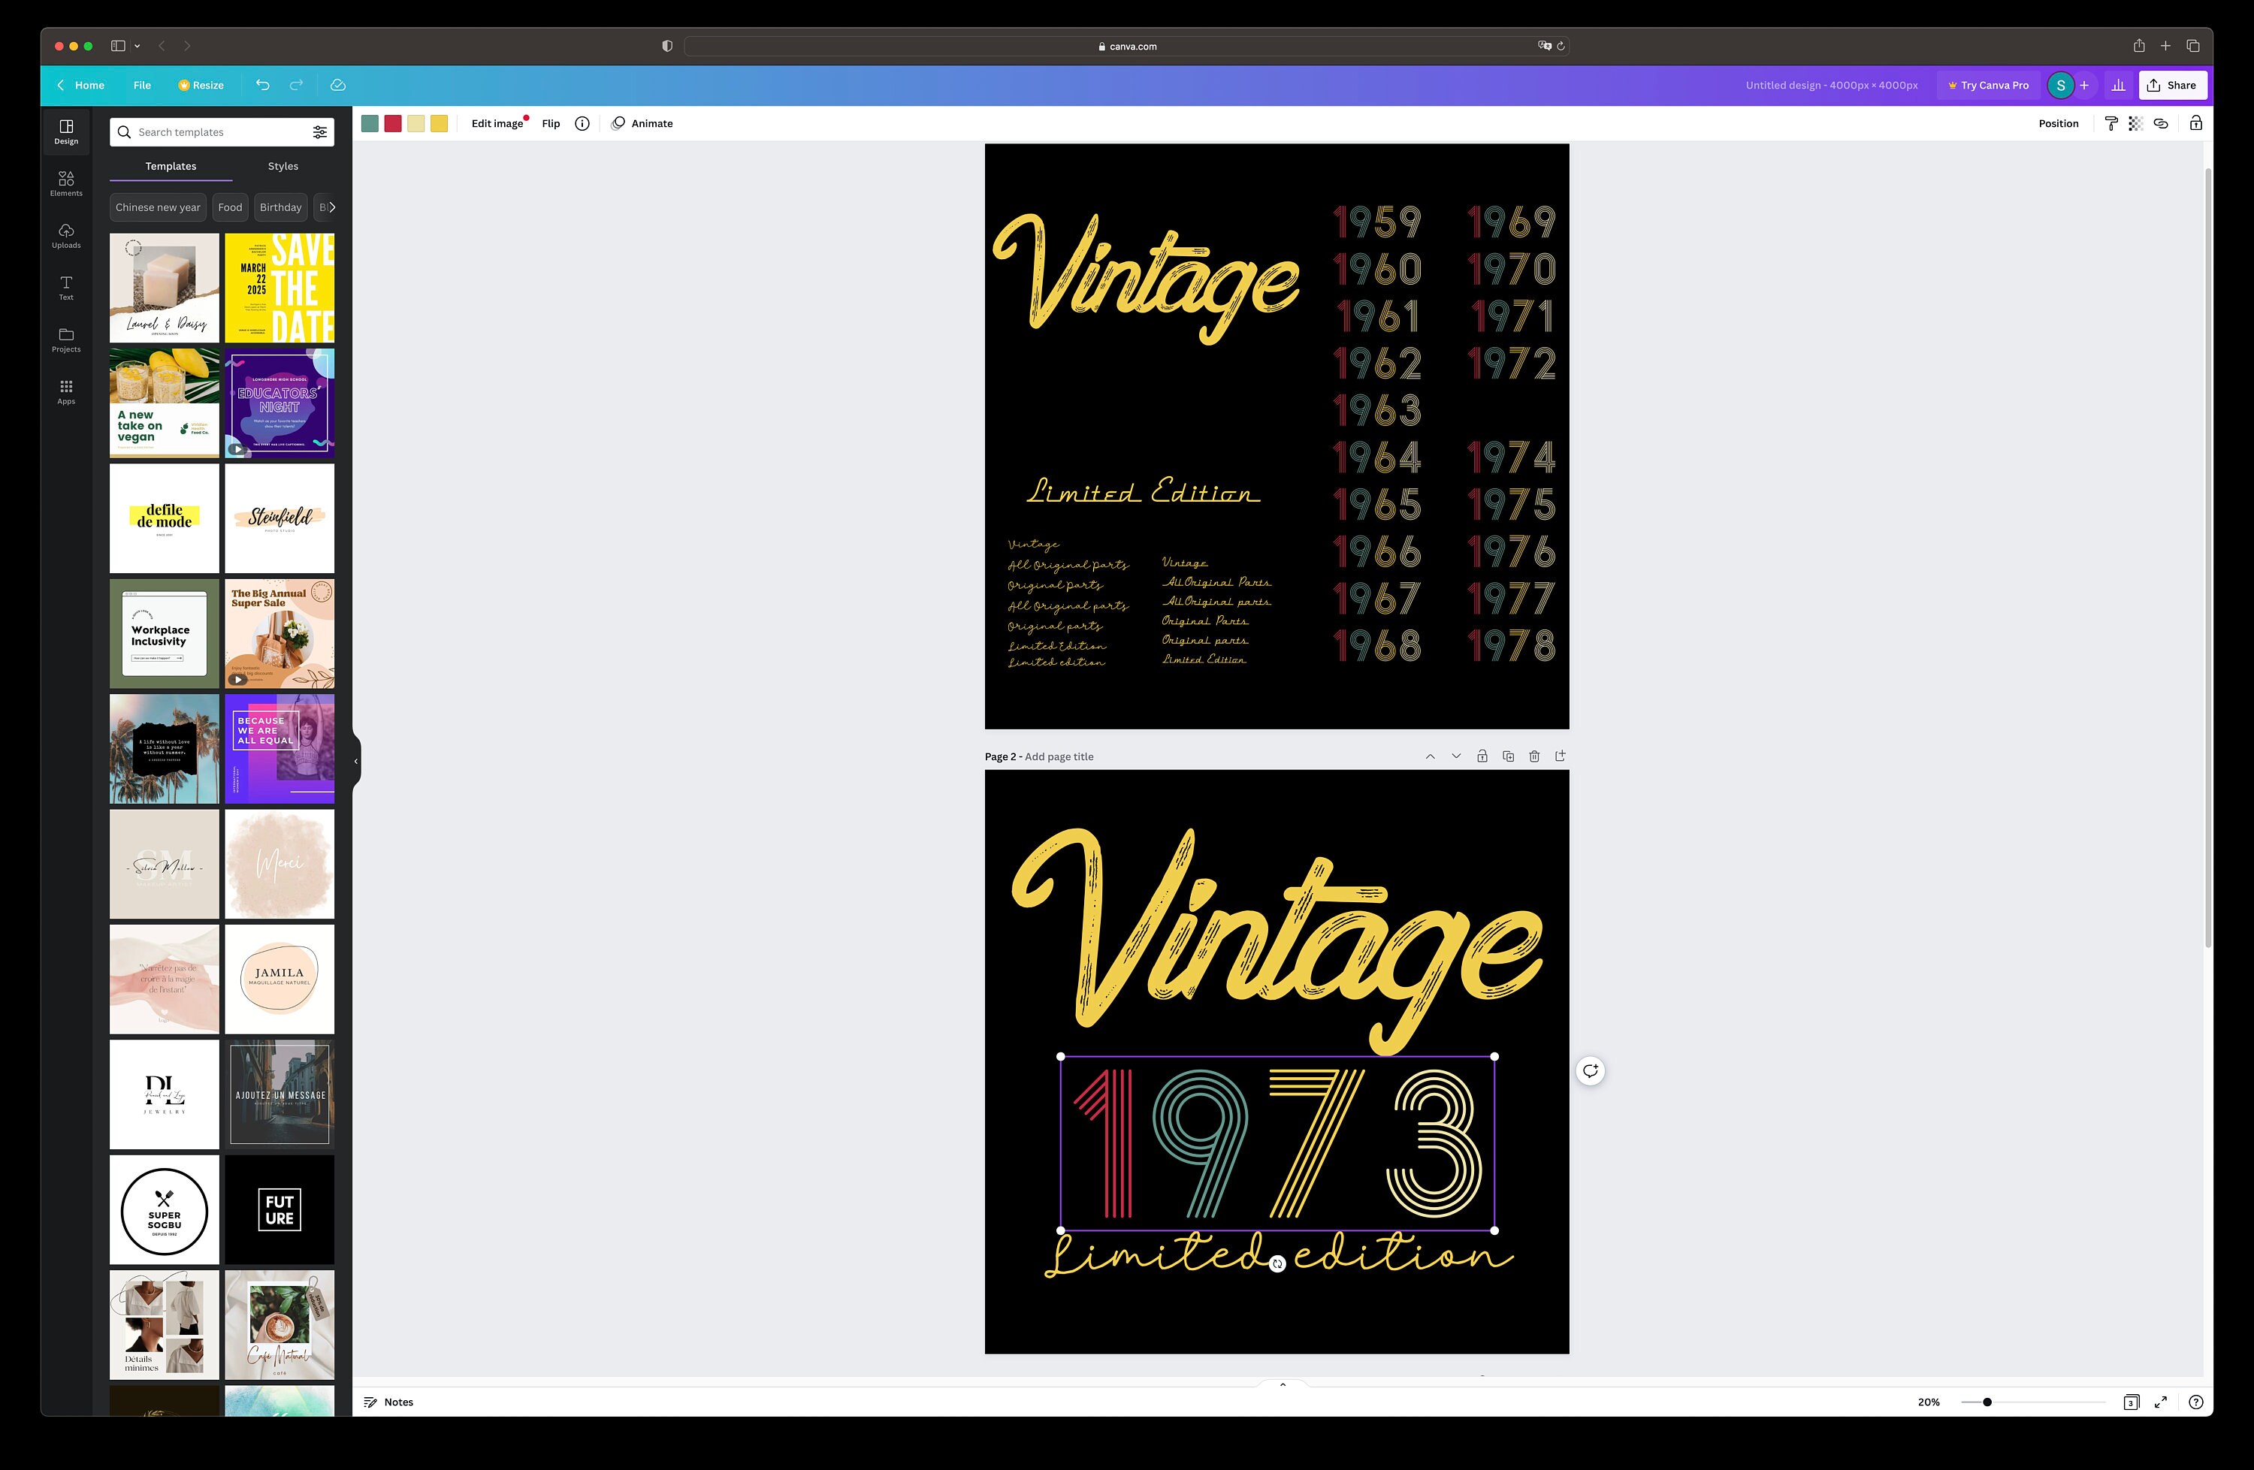The height and width of the screenshot is (1470, 2254).
Task: Open the Apps panel
Action: pos(65,391)
